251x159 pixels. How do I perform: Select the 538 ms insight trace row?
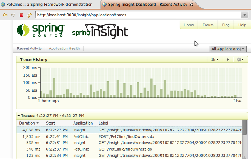(x=129, y=143)
